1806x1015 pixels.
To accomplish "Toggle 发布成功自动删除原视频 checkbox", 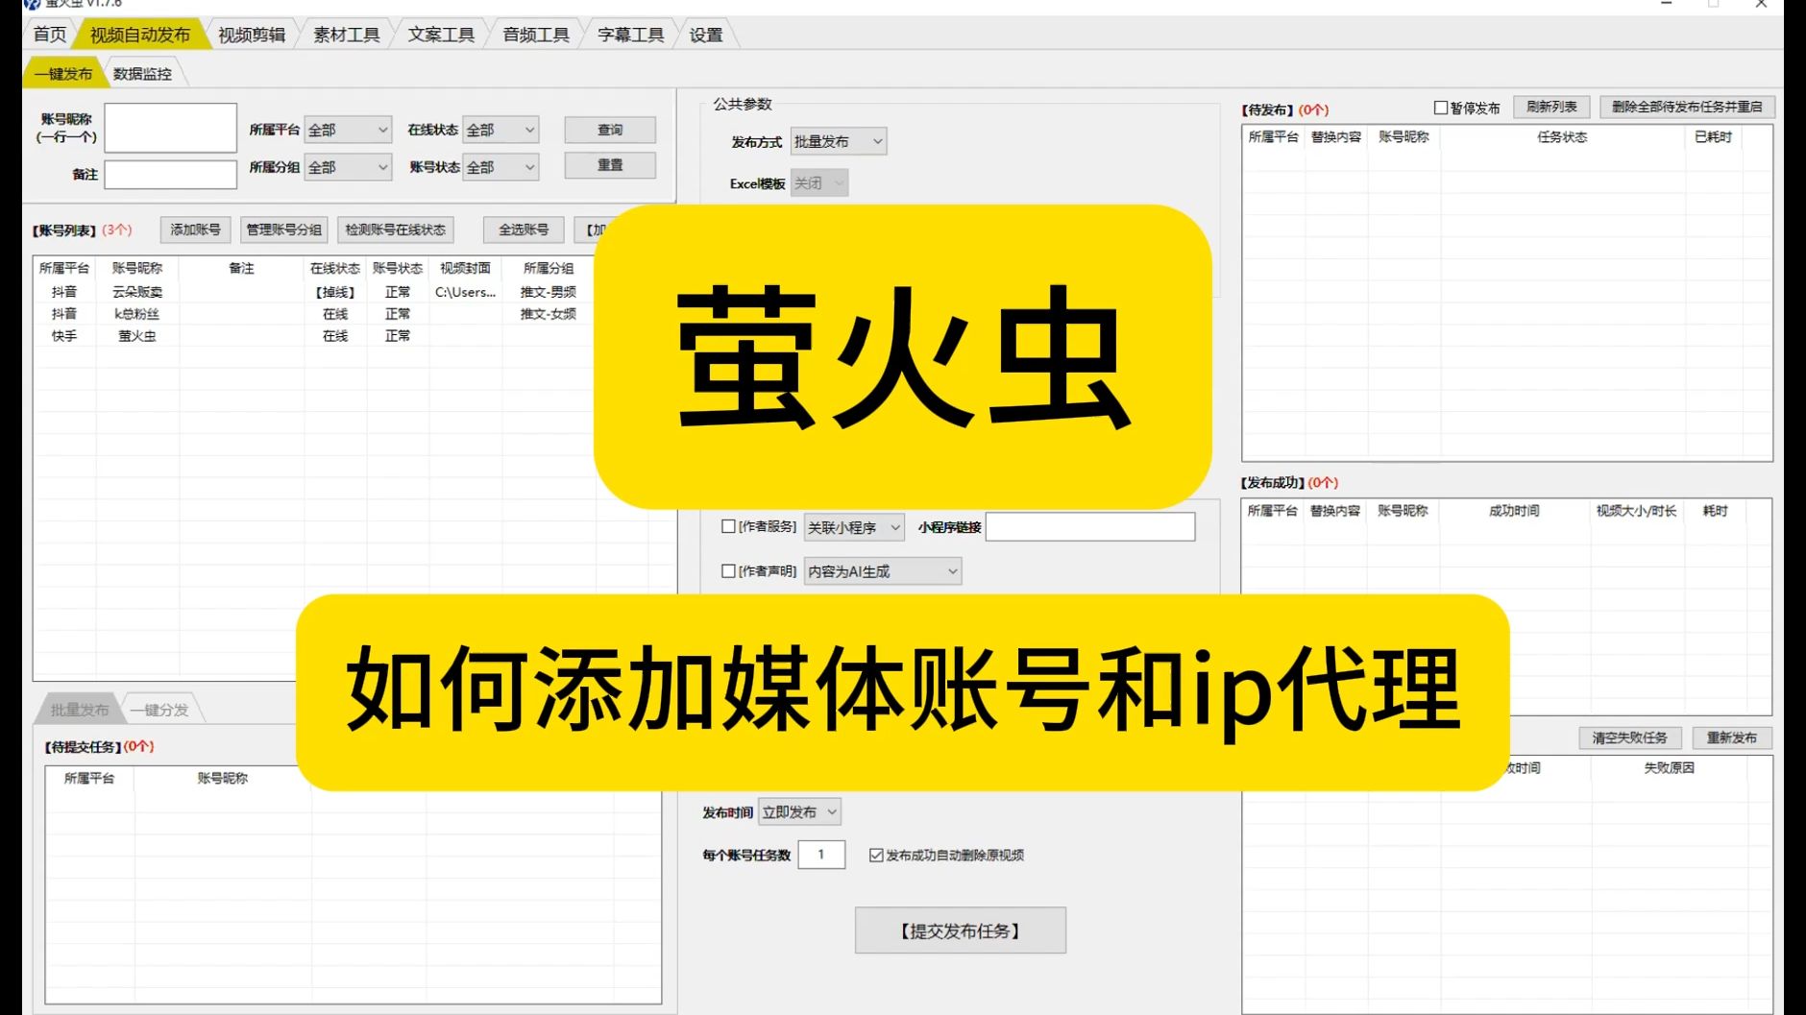I will coord(876,855).
